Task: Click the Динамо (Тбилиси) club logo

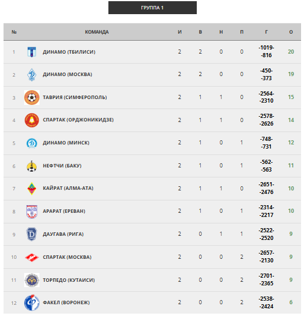Action: [32, 52]
